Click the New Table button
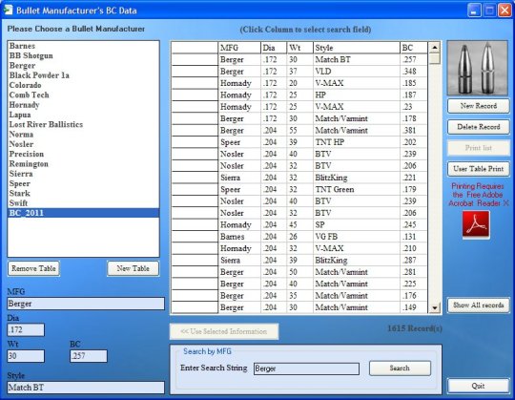Image resolution: width=515 pixels, height=400 pixels. [x=133, y=268]
